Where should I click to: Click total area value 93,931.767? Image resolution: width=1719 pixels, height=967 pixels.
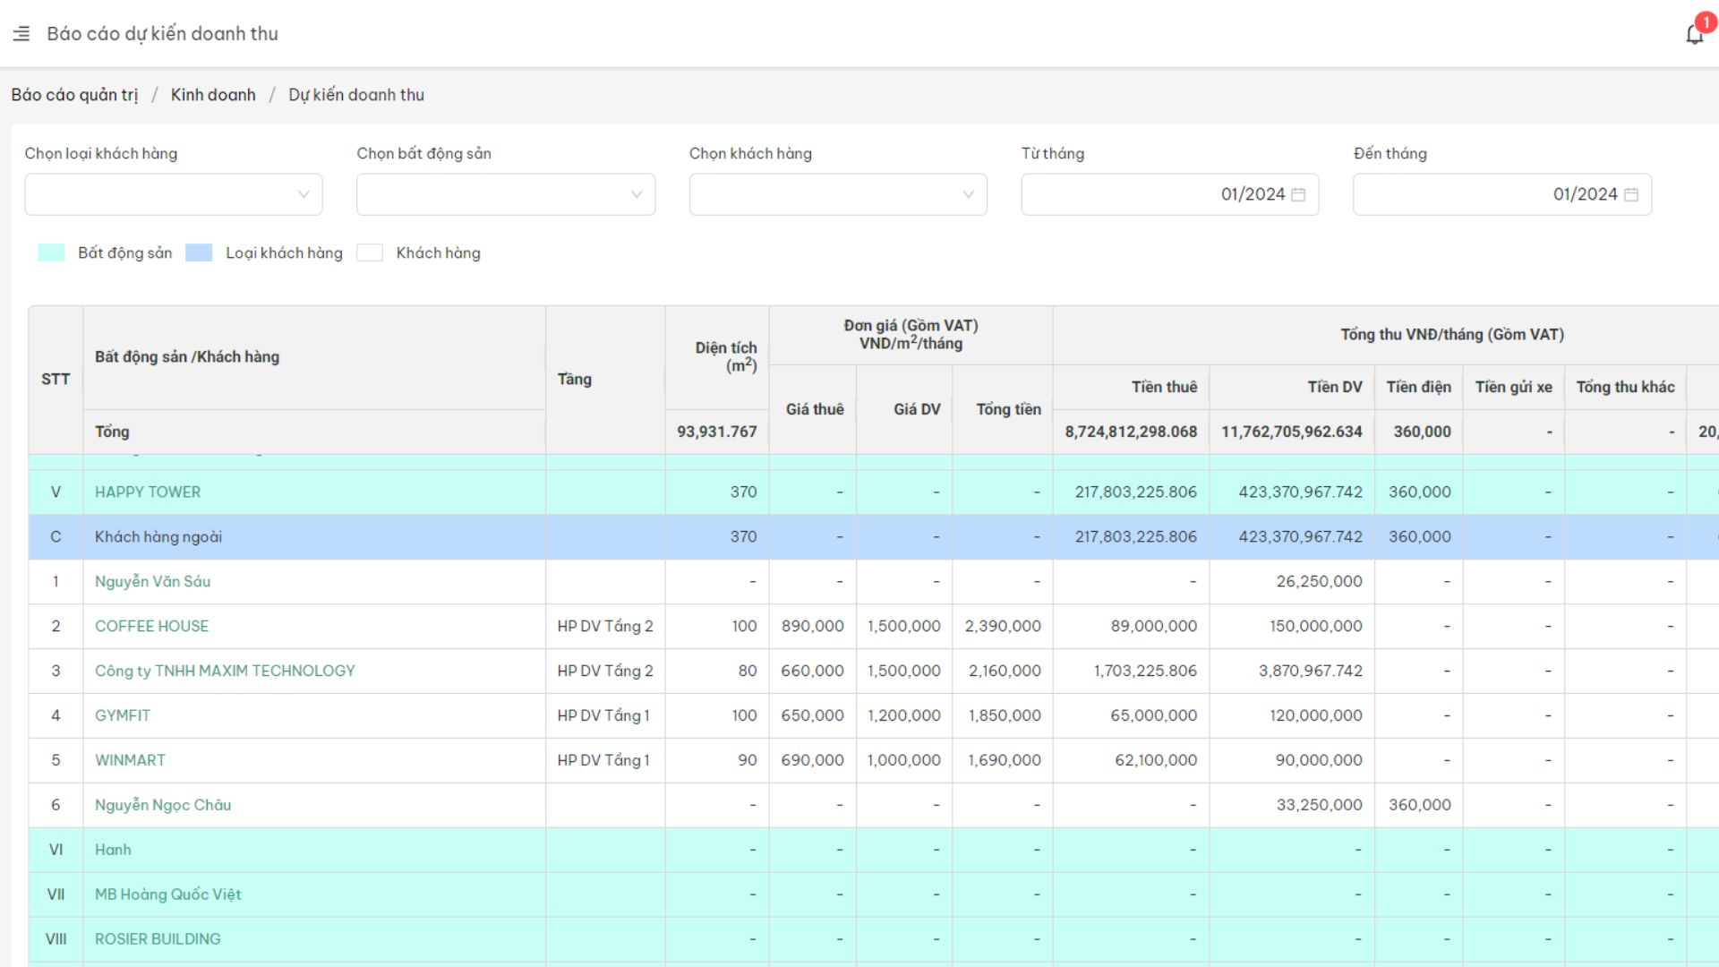click(x=717, y=432)
